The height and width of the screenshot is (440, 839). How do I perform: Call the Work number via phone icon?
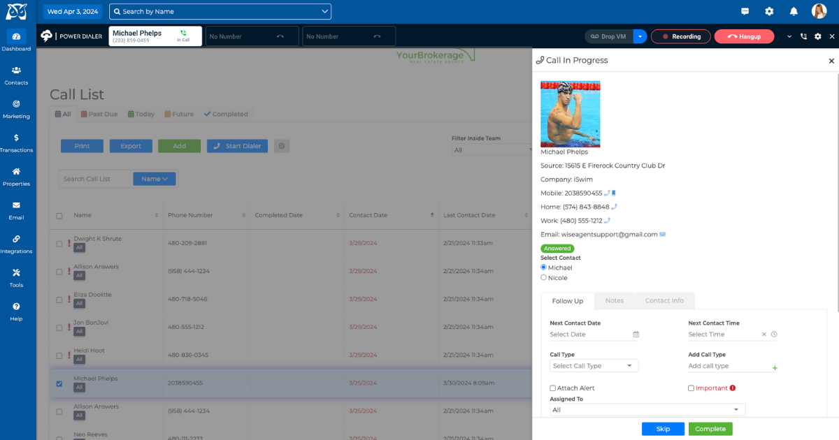[x=607, y=221]
